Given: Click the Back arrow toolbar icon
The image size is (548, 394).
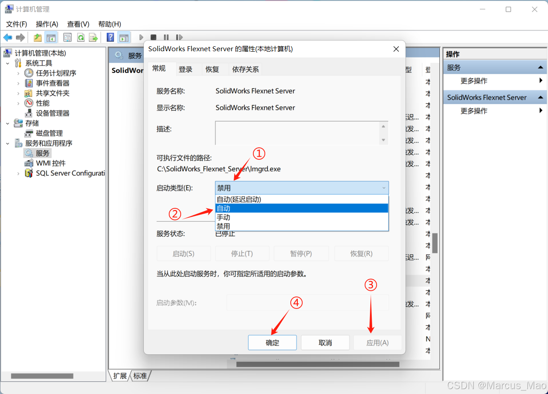Looking at the screenshot, I should 8,38.
